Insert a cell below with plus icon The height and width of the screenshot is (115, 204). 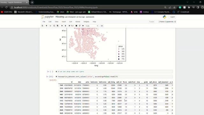pyautogui.click(x=47, y=26)
